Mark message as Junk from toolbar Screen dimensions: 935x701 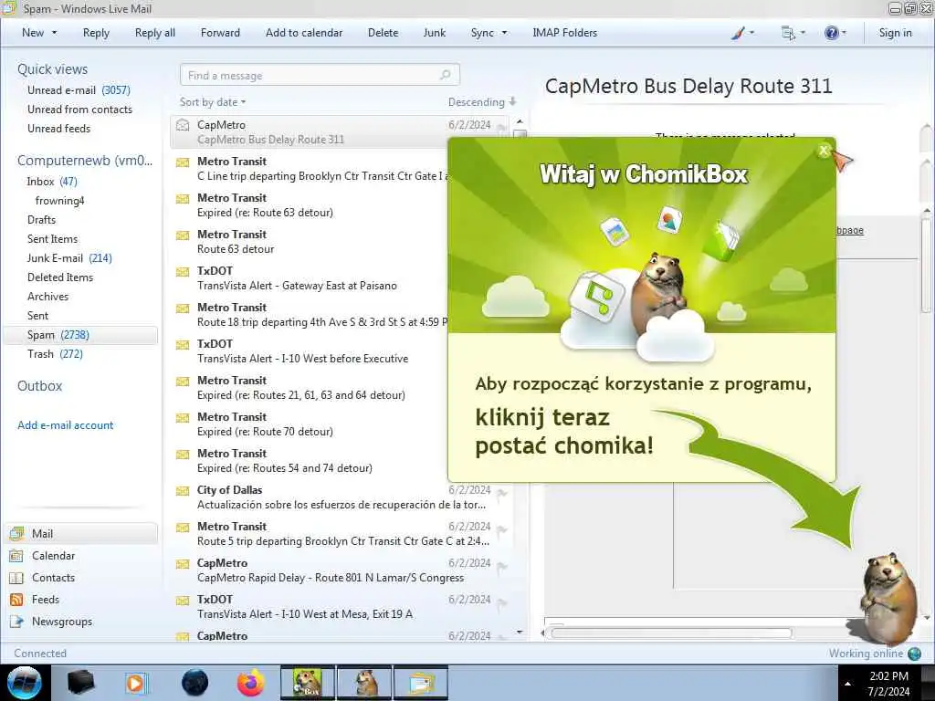click(434, 33)
